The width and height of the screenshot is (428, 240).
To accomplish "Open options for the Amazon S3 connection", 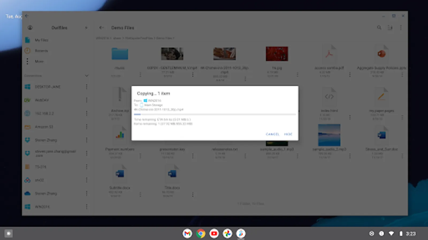I will [x=87, y=127].
